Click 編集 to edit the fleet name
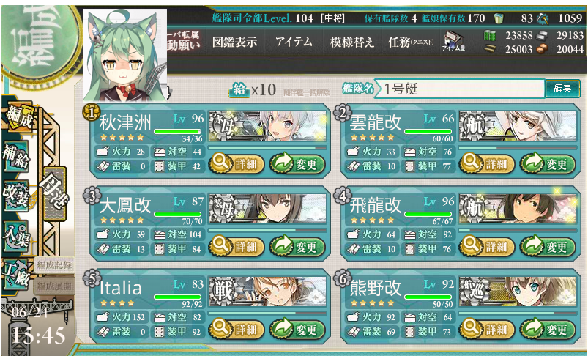This screenshot has height=356, width=588. tap(562, 89)
